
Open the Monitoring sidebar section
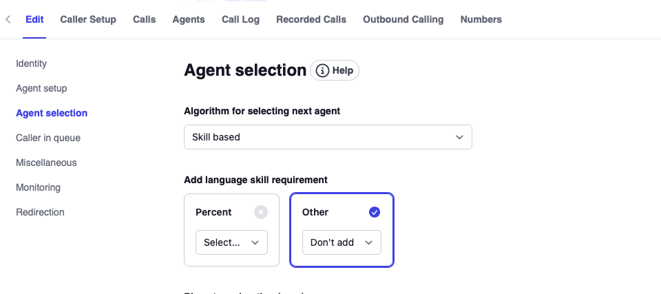coord(38,187)
